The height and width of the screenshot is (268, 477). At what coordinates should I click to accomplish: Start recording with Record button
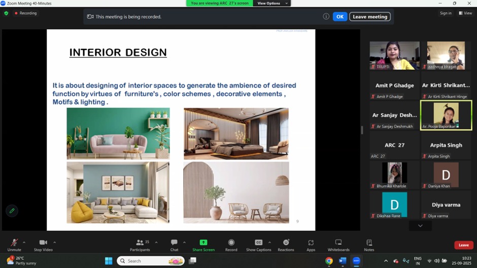[231, 243]
